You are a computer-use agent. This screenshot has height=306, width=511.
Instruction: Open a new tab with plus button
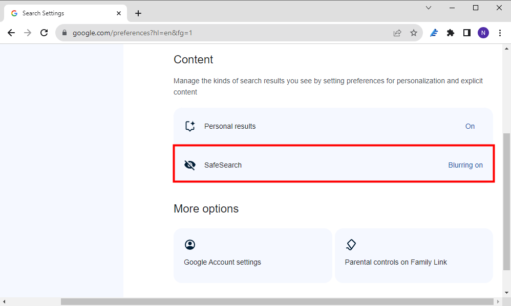[x=138, y=13]
